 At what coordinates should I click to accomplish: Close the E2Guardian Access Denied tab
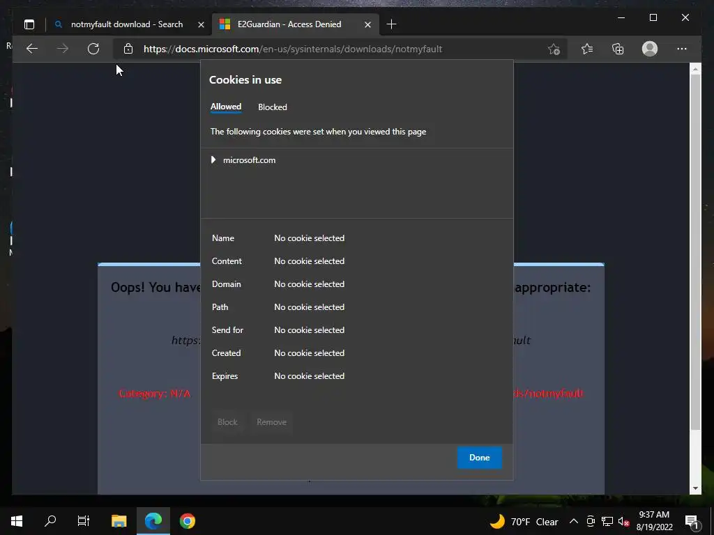pos(368,24)
